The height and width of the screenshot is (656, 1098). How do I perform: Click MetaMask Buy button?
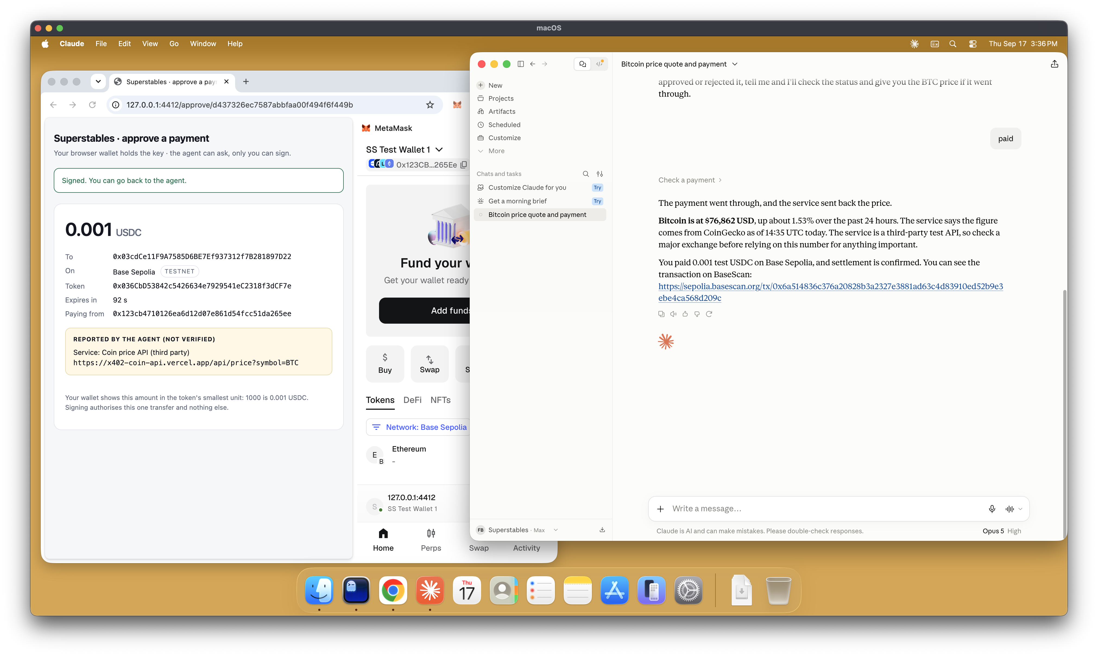coord(384,364)
